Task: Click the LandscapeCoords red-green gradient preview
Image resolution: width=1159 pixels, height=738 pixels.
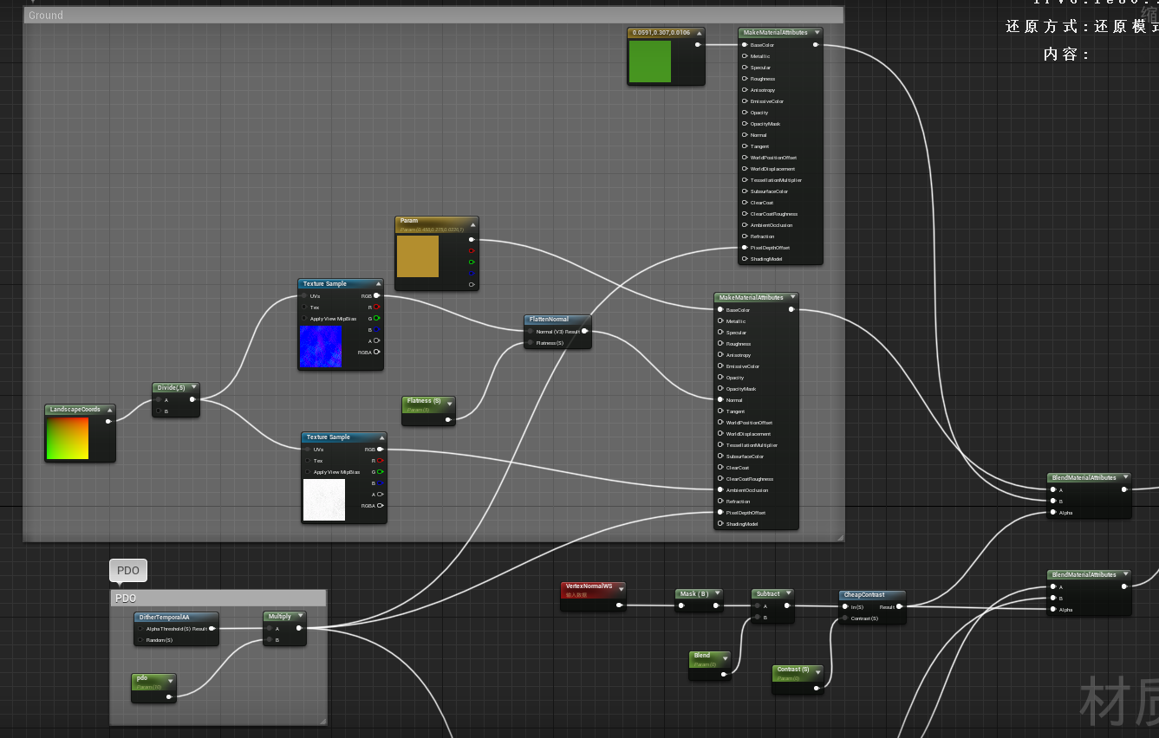Action: tap(68, 438)
